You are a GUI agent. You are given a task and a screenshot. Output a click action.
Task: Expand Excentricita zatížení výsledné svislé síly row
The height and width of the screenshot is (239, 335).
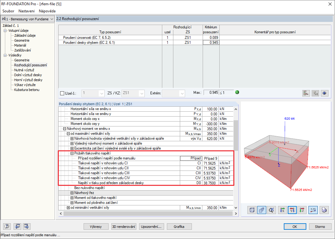pyautogui.click(x=72, y=148)
